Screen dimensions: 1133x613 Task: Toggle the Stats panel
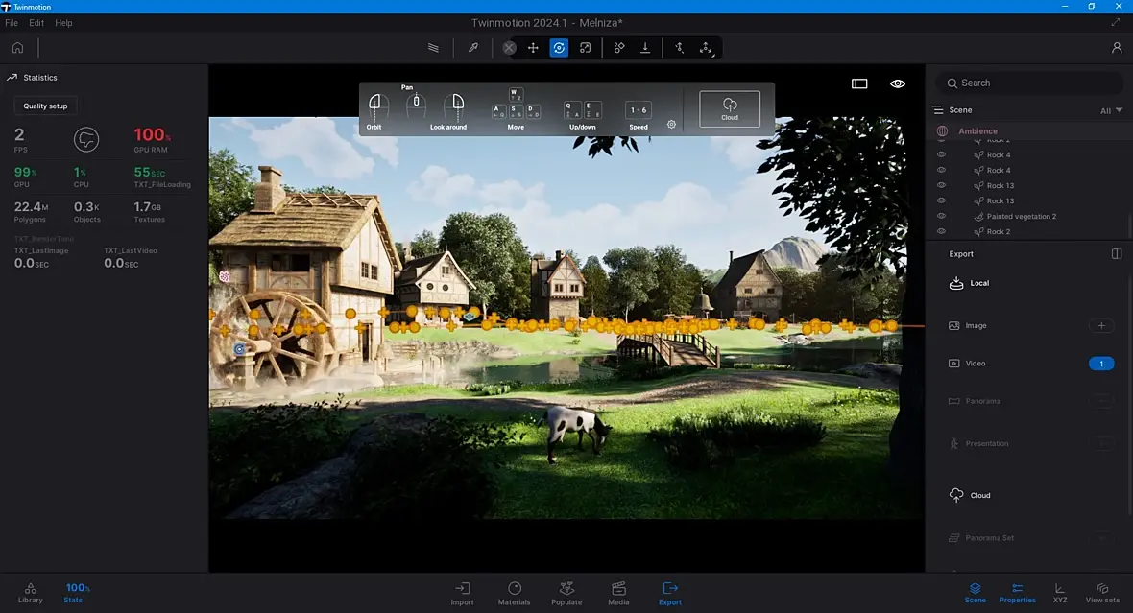pyautogui.click(x=75, y=593)
